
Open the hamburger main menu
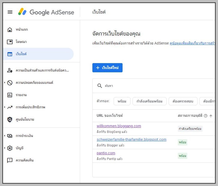click(x=10, y=12)
